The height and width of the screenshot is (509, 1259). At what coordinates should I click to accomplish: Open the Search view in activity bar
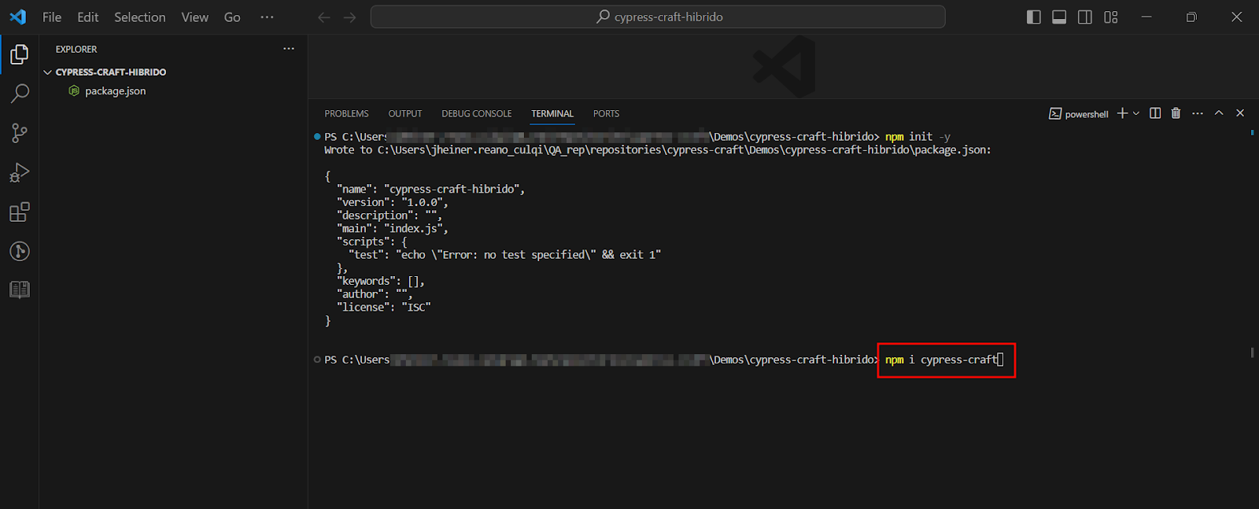pos(20,94)
